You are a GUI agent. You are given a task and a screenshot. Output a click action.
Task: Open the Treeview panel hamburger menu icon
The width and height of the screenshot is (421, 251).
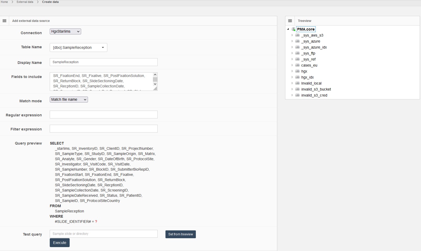(290, 21)
